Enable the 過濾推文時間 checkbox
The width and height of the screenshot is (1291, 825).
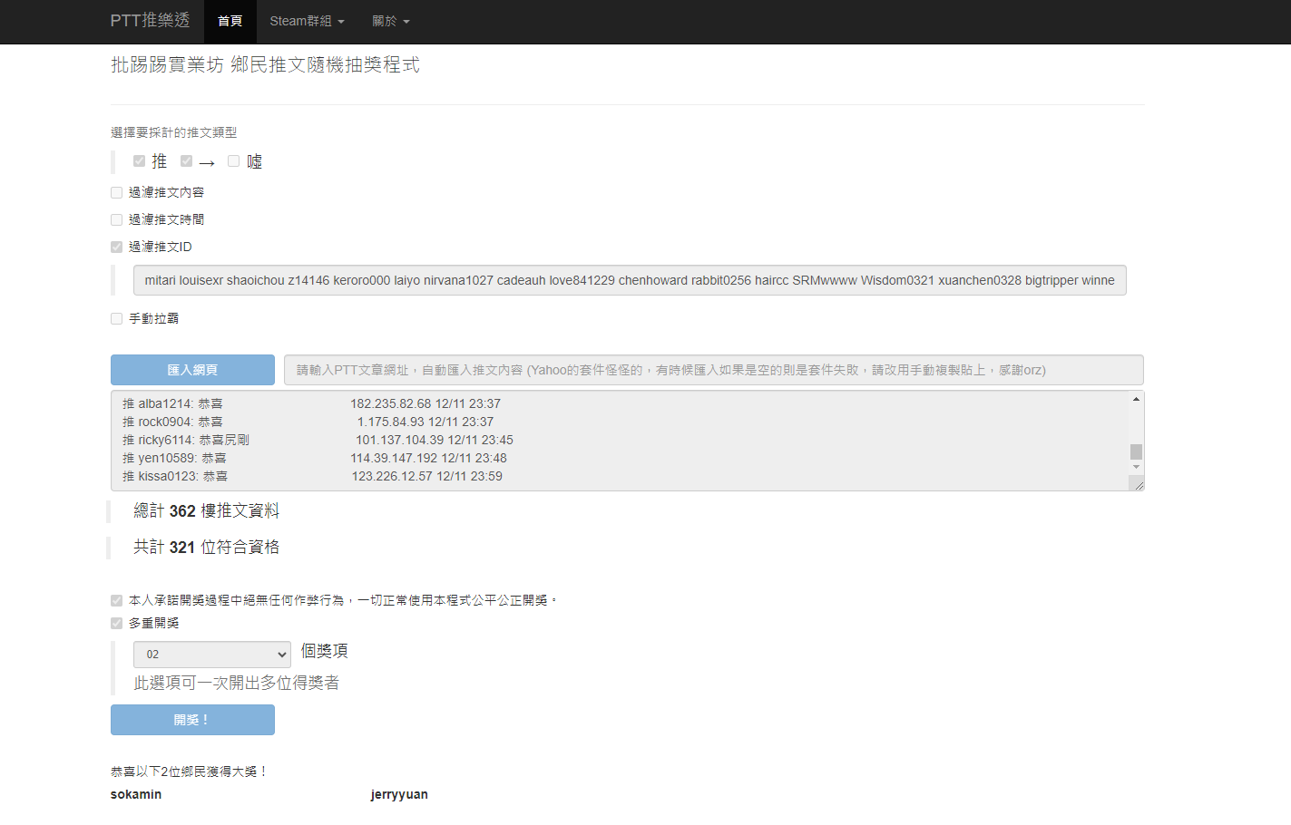tap(116, 219)
